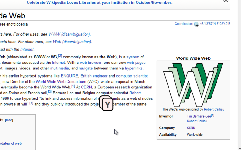241x150 pixels.
Task: Open Robert Cailliau link in the Inventor row
Action: (x=197, y=121)
